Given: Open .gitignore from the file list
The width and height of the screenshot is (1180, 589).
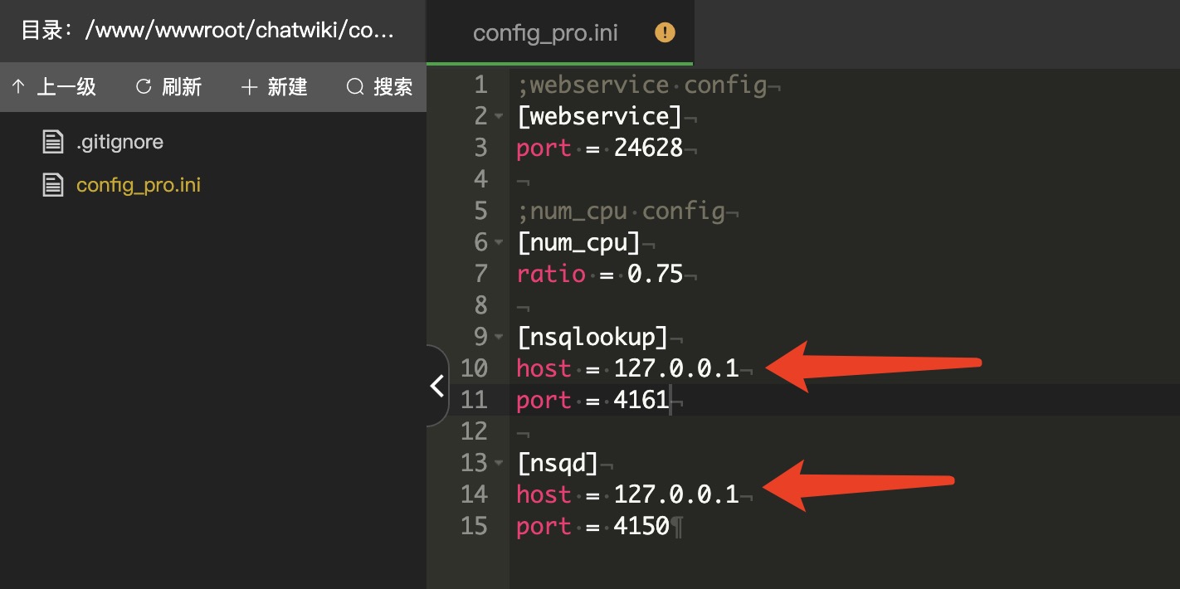Looking at the screenshot, I should [x=119, y=142].
